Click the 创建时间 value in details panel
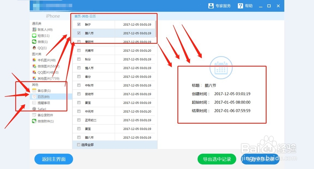Screen dimensions: 314x169 (x=232, y=94)
